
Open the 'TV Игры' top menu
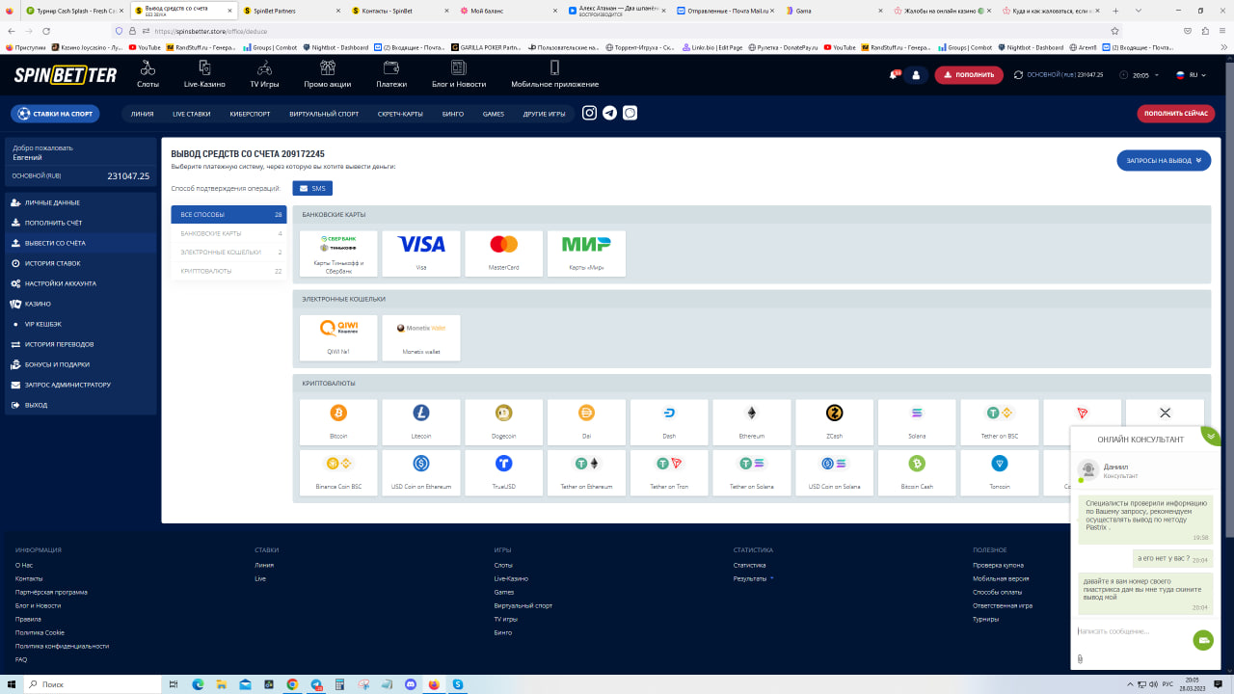coord(264,74)
